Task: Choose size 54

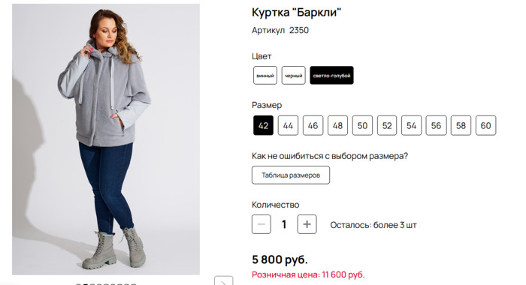Action: pos(411,125)
